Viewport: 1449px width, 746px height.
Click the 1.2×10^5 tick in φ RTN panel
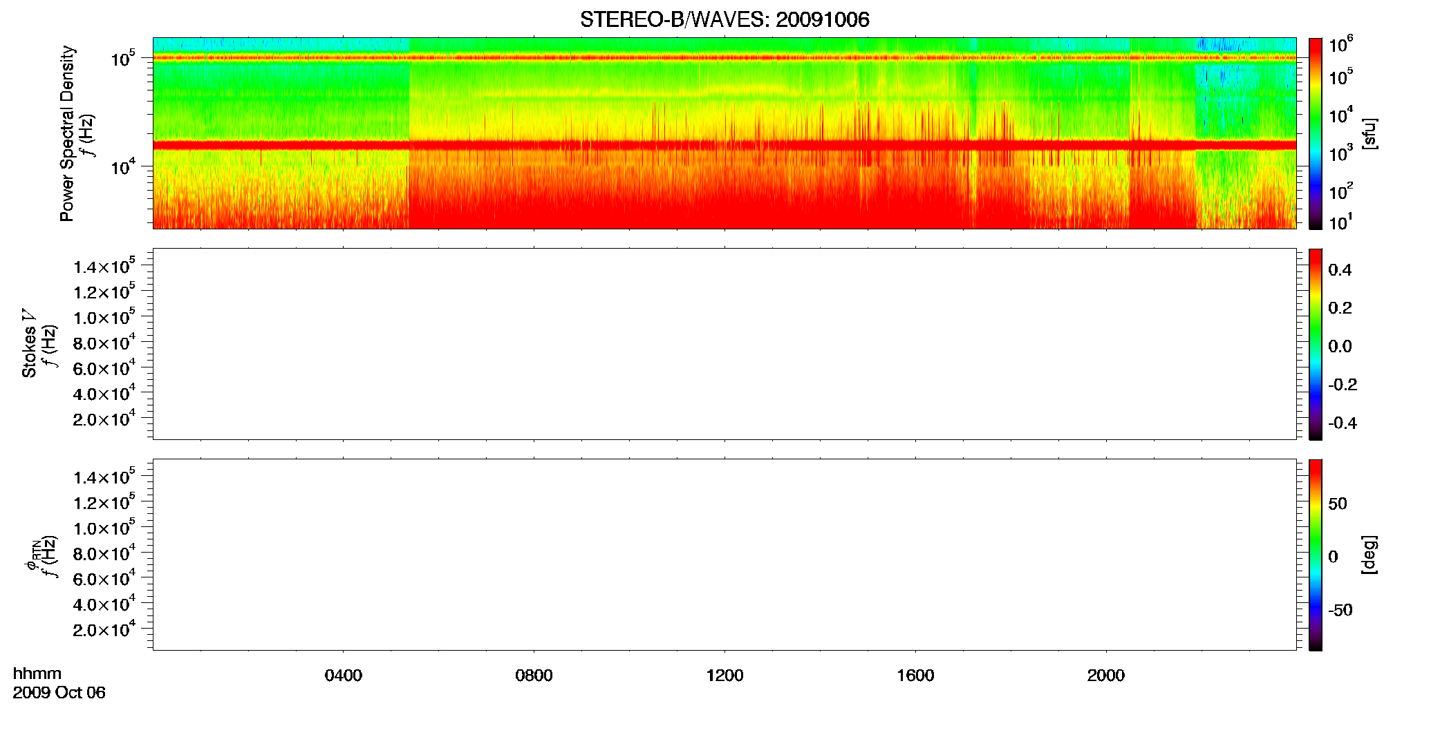(104, 502)
